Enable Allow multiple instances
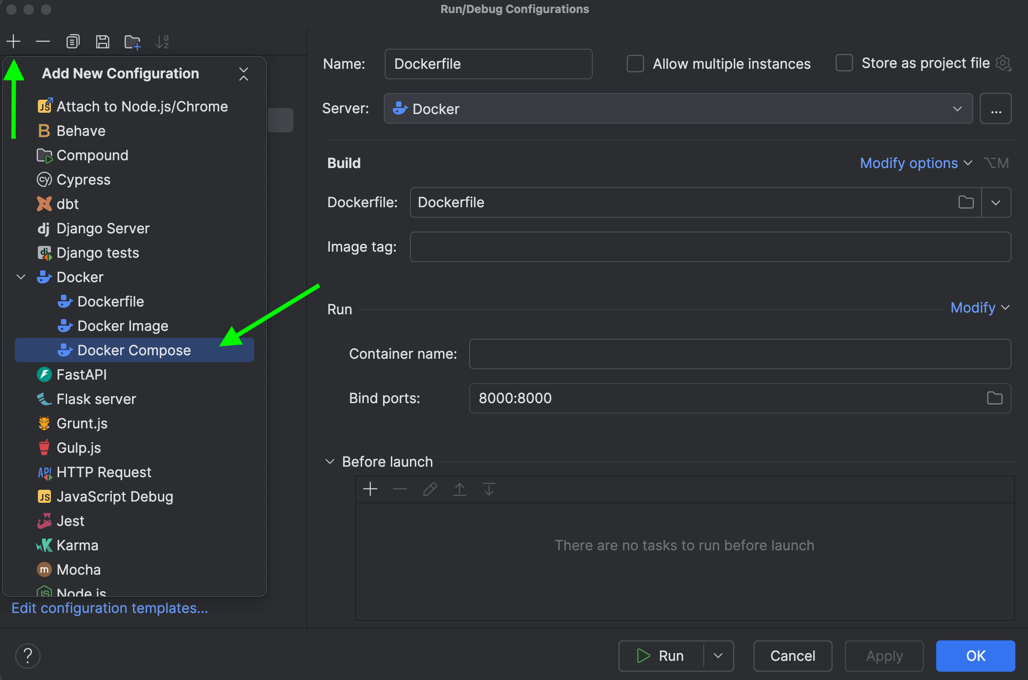 [635, 64]
